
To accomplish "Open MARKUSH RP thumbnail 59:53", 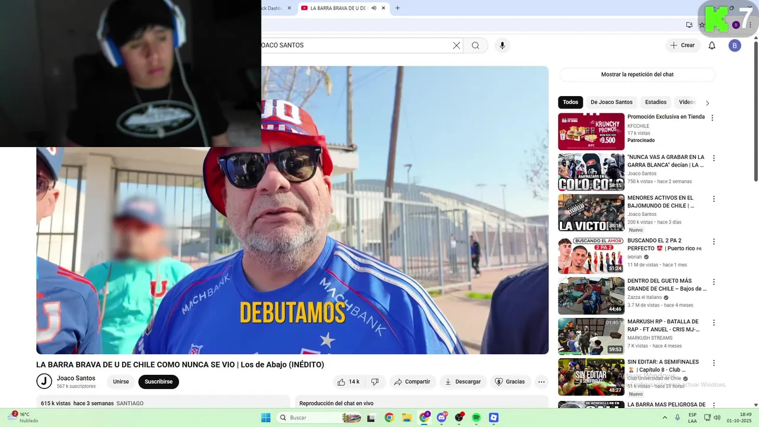I will point(591,336).
